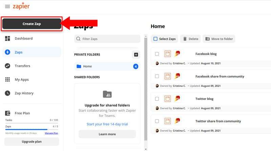Add a new private folder
Viewport: 271px width, 151px height.
click(x=136, y=55)
